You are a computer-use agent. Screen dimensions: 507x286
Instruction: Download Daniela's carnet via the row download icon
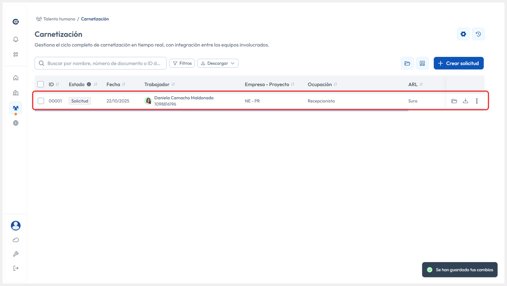tap(466, 101)
